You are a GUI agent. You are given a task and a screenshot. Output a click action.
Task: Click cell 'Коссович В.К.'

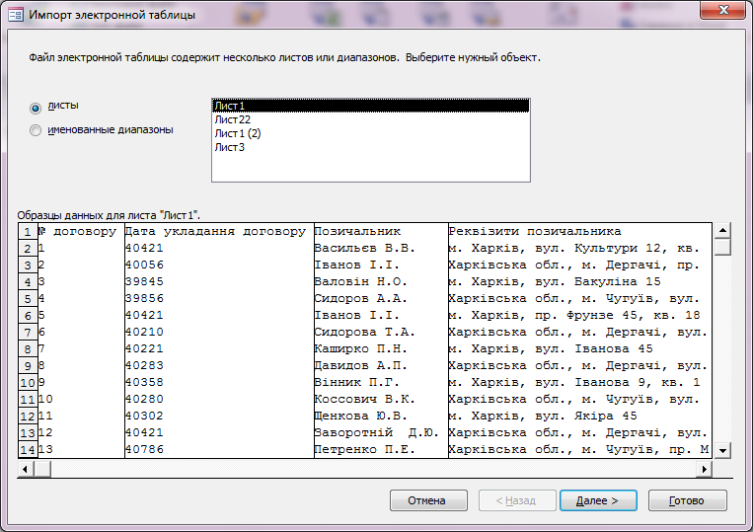tap(381, 400)
